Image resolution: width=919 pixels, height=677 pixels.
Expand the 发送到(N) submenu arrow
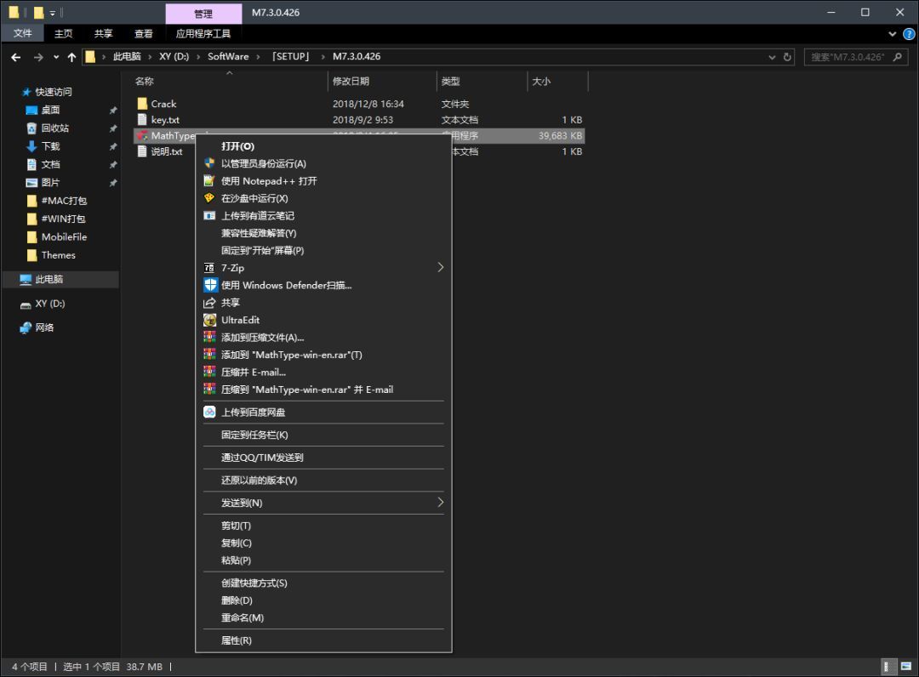(x=440, y=503)
